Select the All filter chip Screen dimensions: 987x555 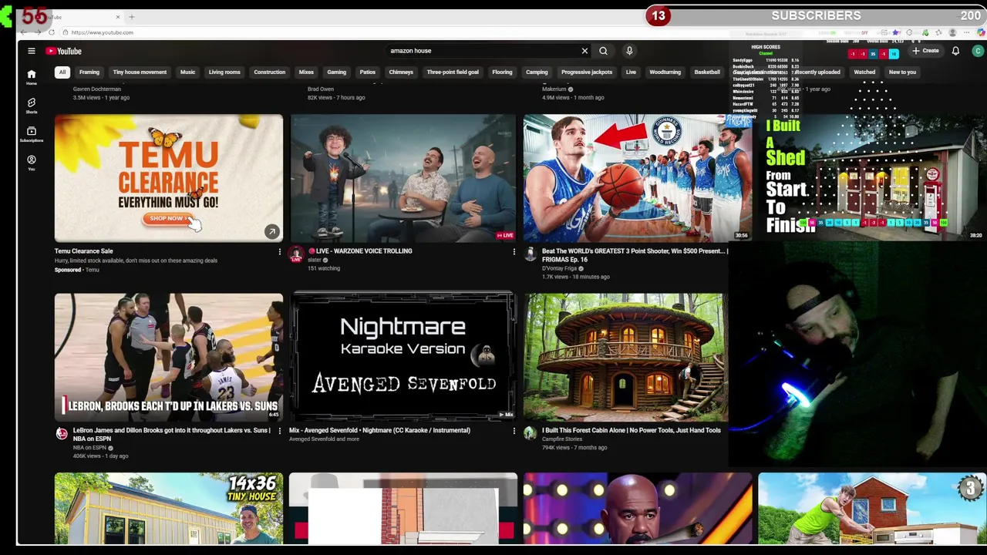(62, 72)
